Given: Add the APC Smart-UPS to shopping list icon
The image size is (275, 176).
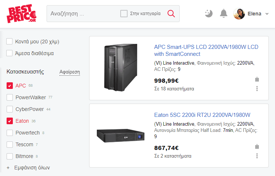Looking at the screenshot, I should (x=257, y=79).
